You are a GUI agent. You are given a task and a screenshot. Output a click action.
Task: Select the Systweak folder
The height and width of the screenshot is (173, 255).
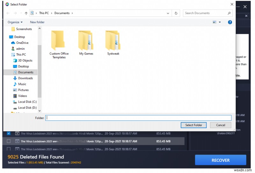(113, 43)
